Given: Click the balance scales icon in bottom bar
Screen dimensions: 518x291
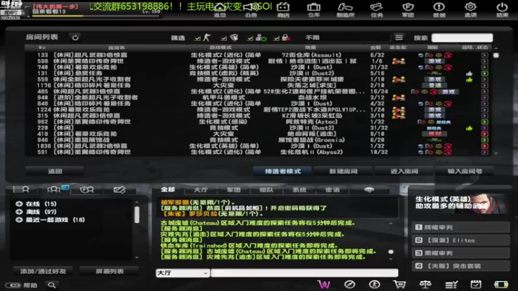Looking at the screenshot, I should click(x=425, y=285).
